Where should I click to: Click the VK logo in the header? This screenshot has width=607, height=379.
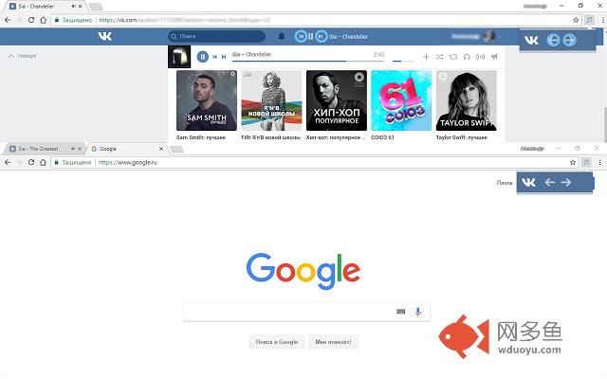click(105, 36)
